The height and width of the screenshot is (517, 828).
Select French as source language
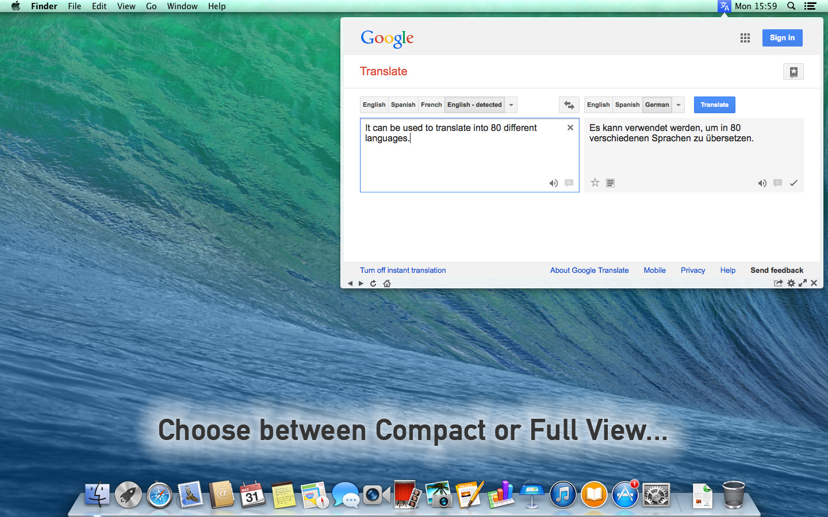point(431,105)
